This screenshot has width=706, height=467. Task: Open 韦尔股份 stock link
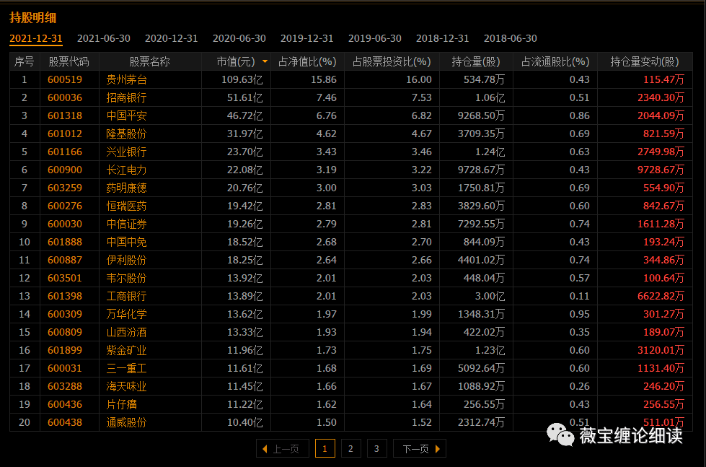tap(126, 278)
